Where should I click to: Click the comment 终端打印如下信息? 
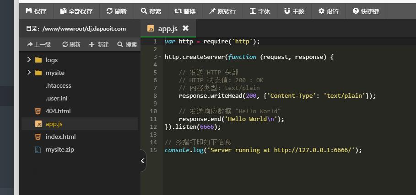pyautogui.click(x=198, y=142)
